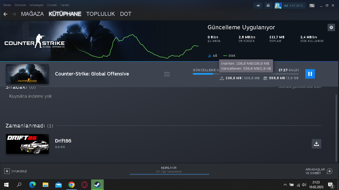Switch to the KÜTÜPHANE tab
The width and height of the screenshot is (339, 190).
coord(65,14)
